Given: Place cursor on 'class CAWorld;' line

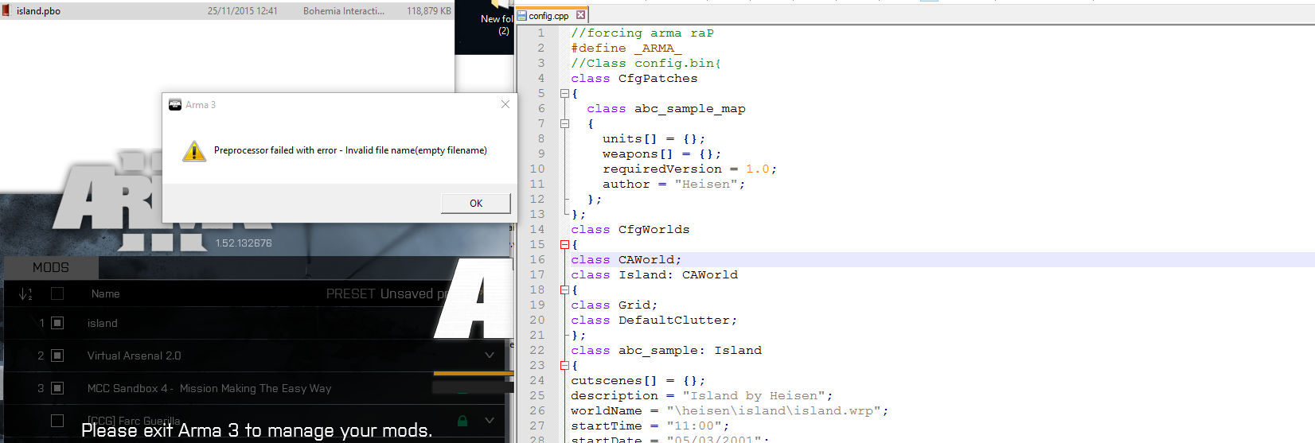Looking at the screenshot, I should coord(626,259).
